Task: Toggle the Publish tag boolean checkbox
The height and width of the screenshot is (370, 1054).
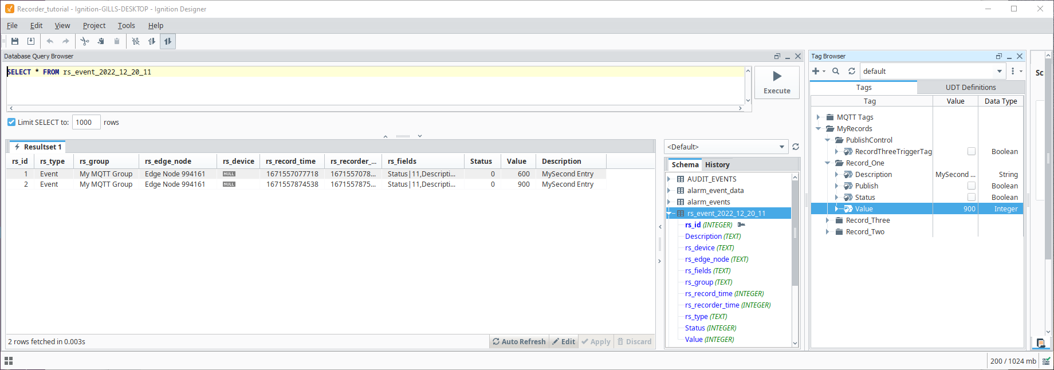Action: (972, 186)
